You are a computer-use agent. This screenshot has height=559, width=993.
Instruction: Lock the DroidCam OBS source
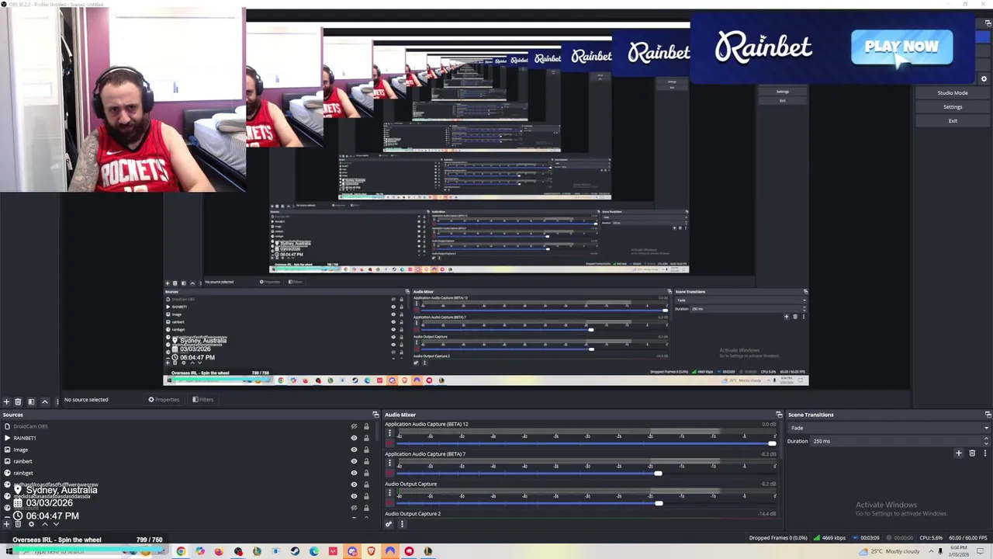pyautogui.click(x=366, y=426)
